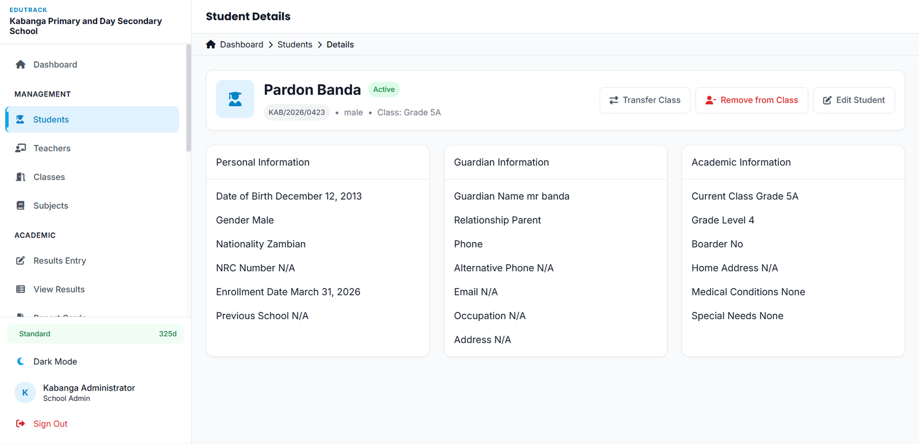919x444 pixels.
Task: Click the Pardon Banda student name heading
Action: (312, 89)
